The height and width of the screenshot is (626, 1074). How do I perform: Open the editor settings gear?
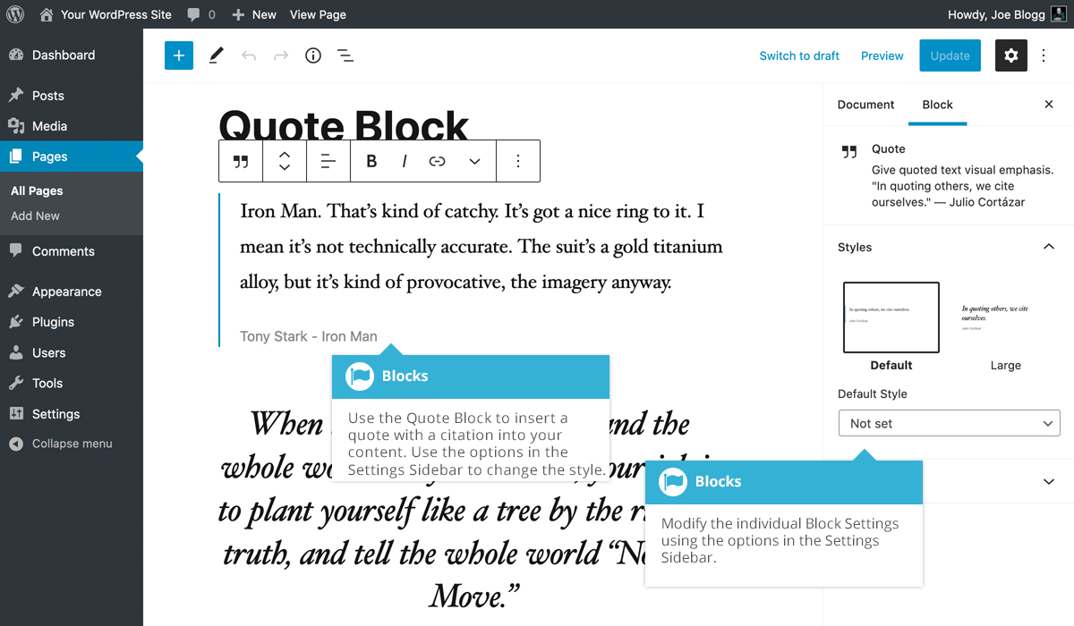pyautogui.click(x=1010, y=55)
